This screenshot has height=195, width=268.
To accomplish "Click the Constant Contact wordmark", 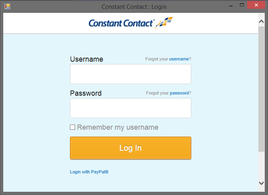I will pyautogui.click(x=121, y=24).
